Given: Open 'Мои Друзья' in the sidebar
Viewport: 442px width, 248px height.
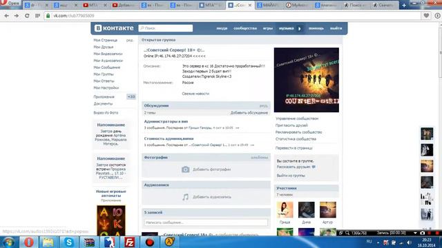Looking at the screenshot, I should coord(104,47).
